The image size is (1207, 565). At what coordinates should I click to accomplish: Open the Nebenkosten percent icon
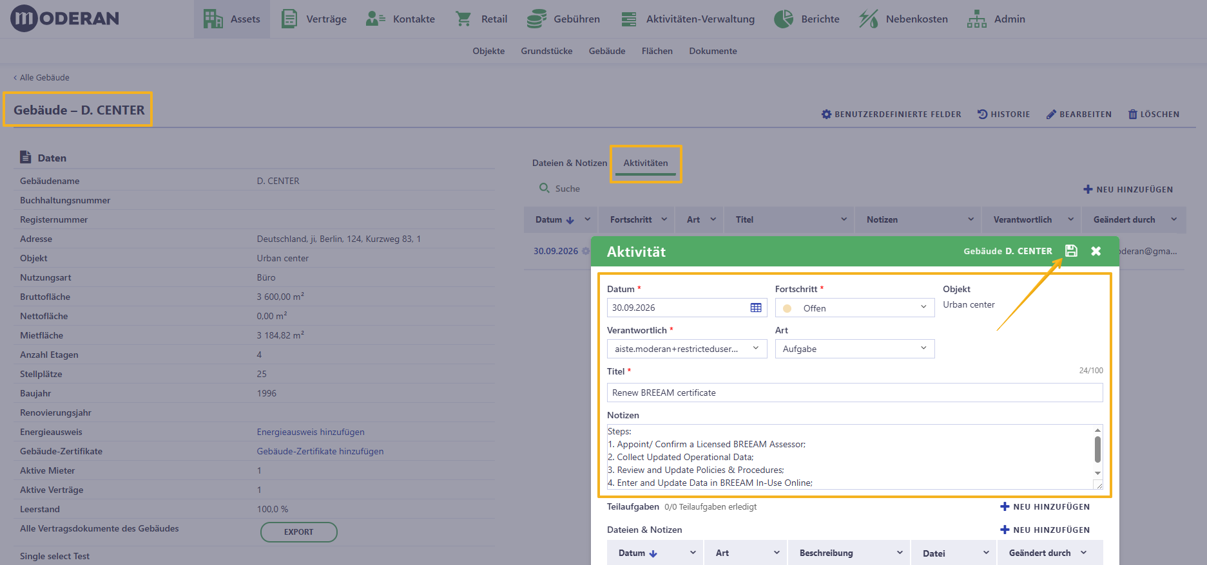click(x=869, y=19)
